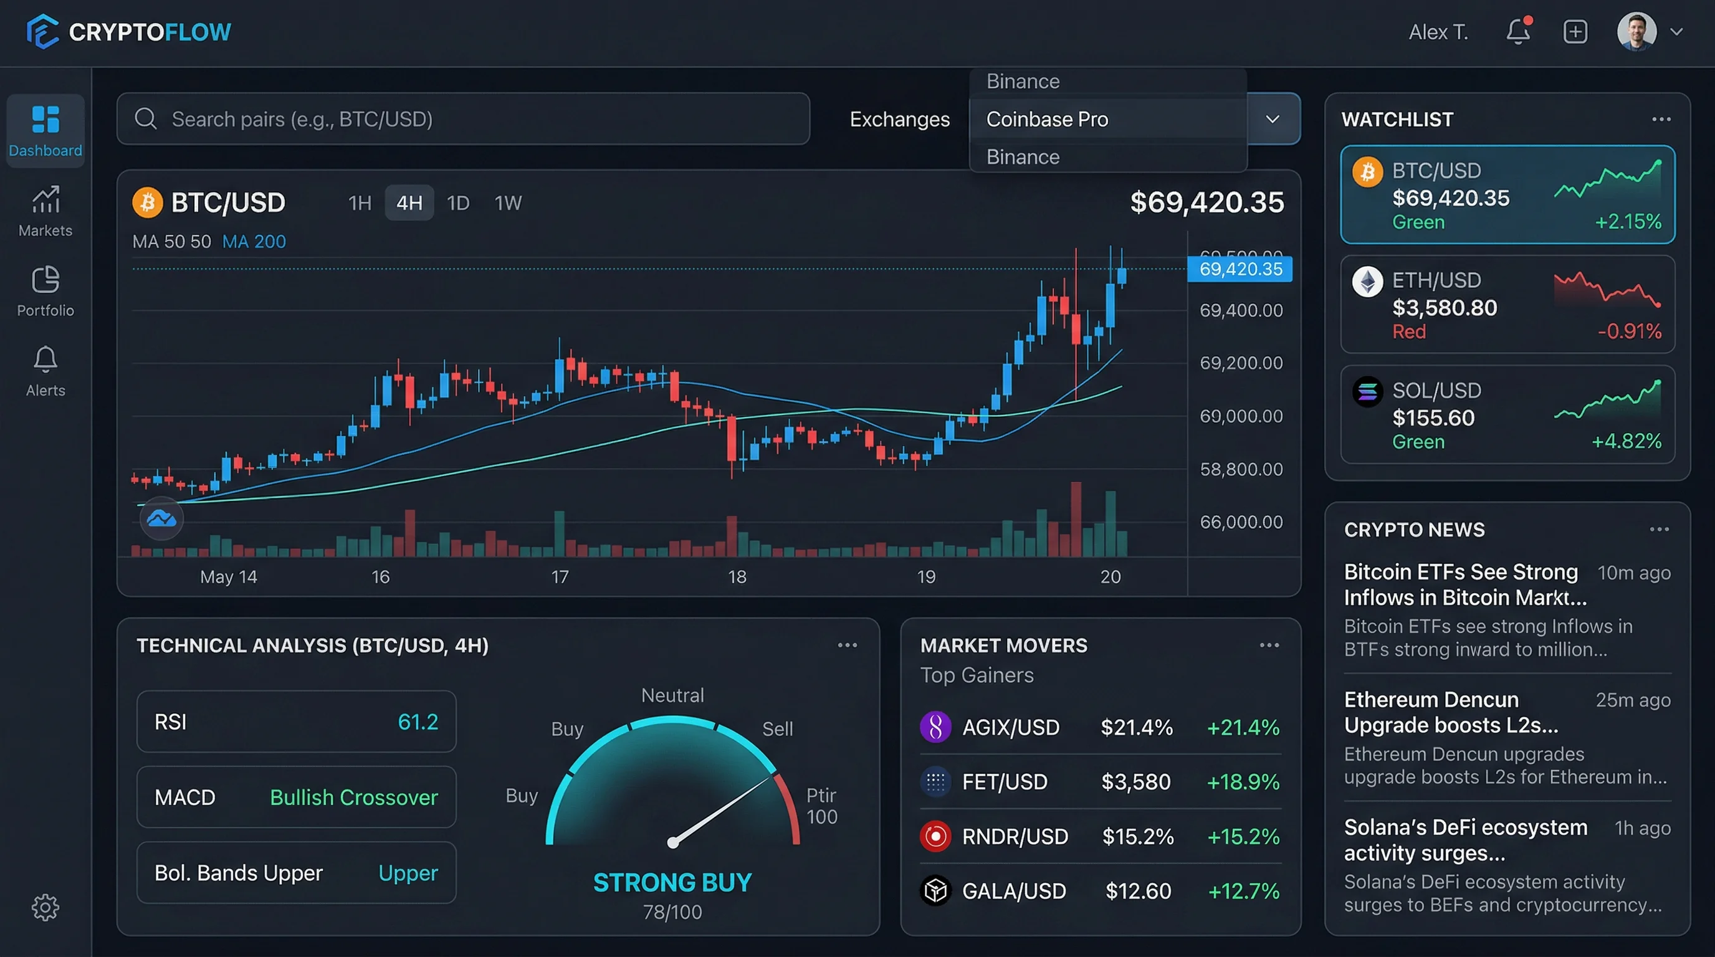Select Markets in the left sidebar
The width and height of the screenshot is (1715, 957).
[45, 212]
